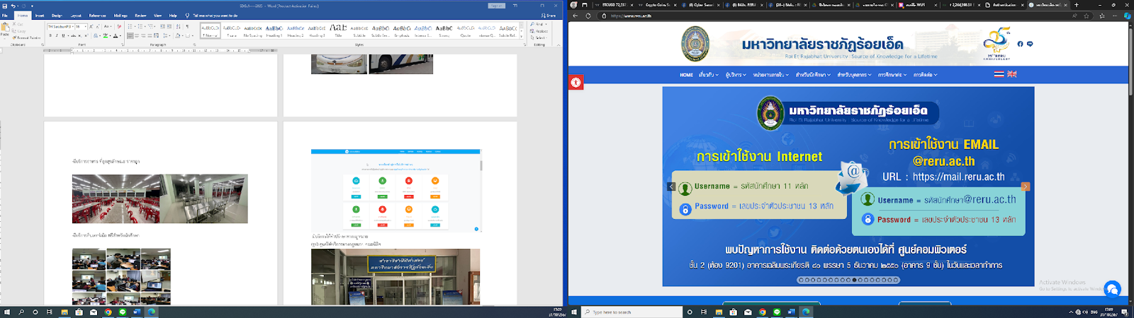Click the Share button in Word
Screen dimensions: 1134x318
coord(549,16)
